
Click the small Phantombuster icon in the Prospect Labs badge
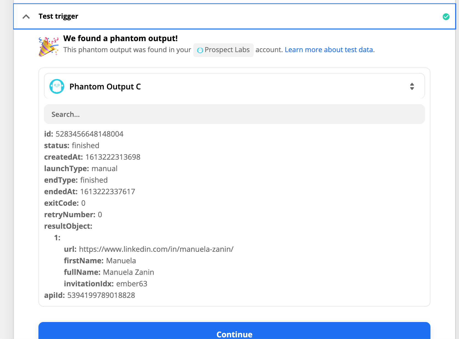[200, 50]
